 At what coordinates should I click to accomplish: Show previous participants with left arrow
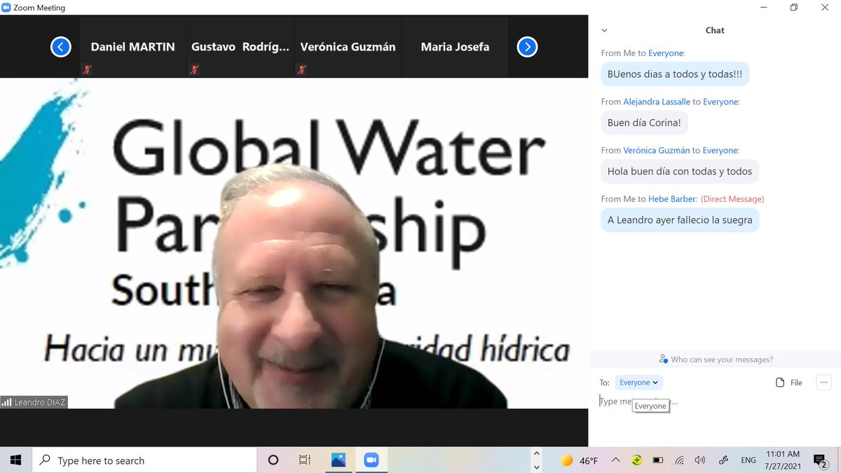(61, 47)
